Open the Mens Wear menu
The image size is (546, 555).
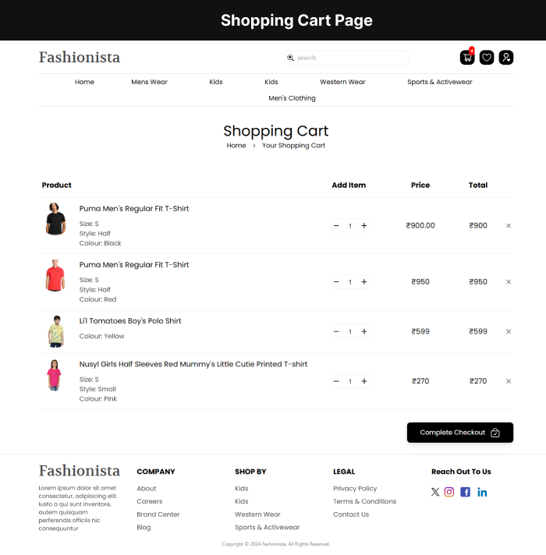[149, 82]
